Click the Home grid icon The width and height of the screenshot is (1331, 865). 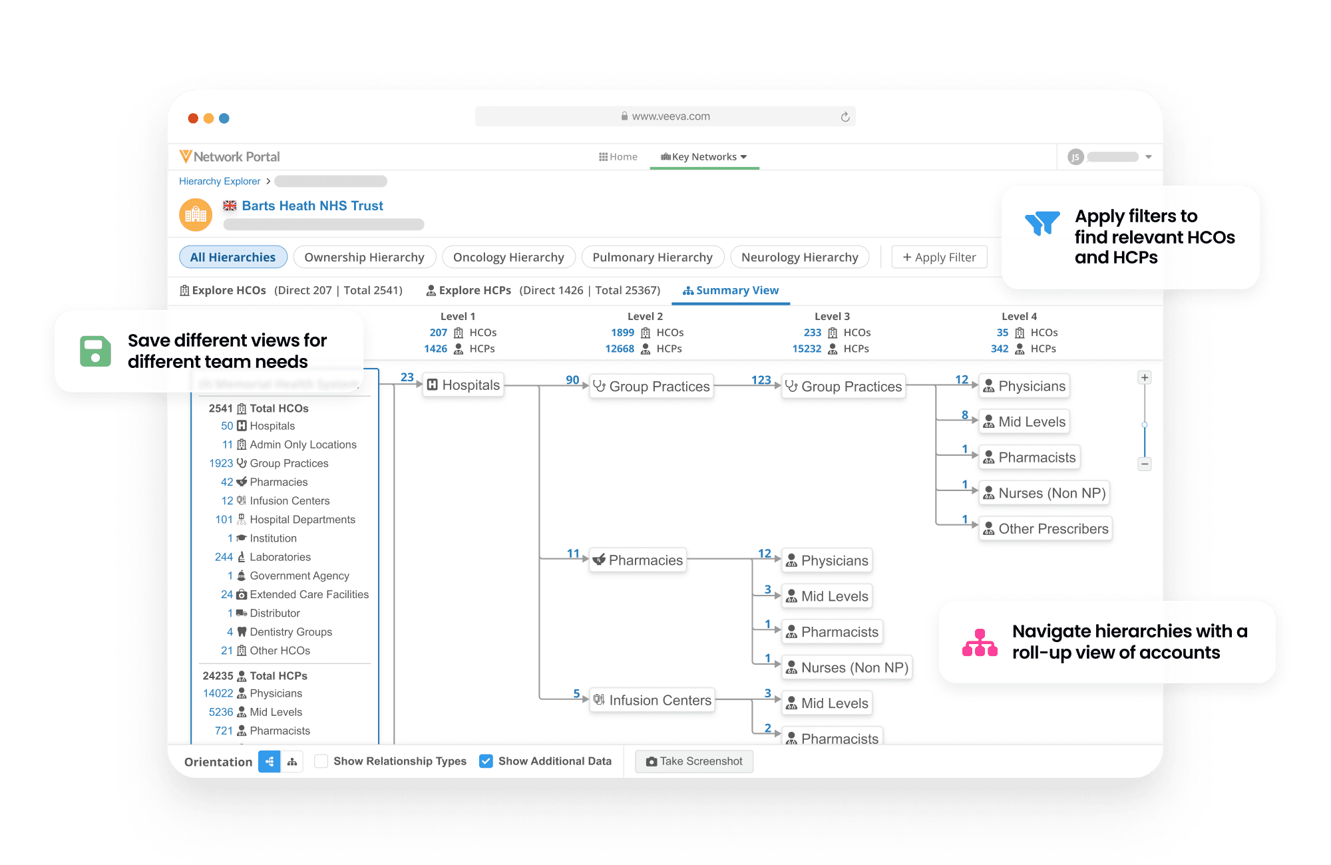[x=603, y=157]
